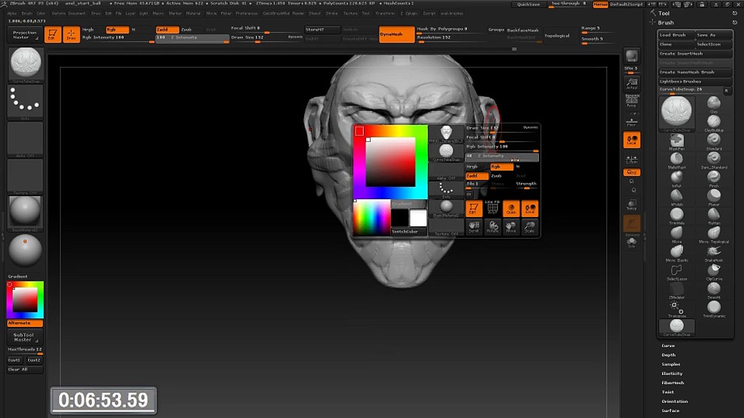
Task: Click the Z Intensity slider in the popup
Action: 502,156
